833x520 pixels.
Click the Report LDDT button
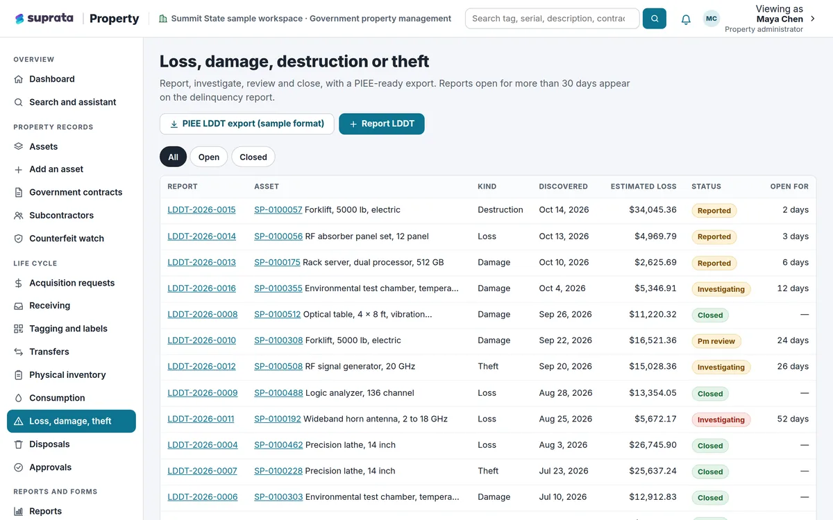[382, 124]
